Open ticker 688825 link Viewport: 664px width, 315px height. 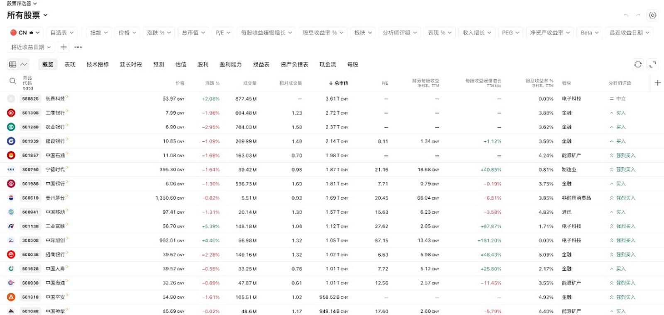coord(30,99)
